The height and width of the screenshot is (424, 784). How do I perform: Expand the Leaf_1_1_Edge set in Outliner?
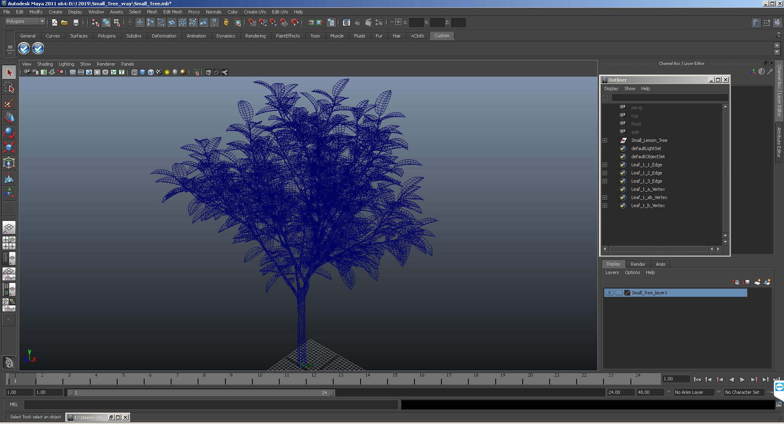605,165
